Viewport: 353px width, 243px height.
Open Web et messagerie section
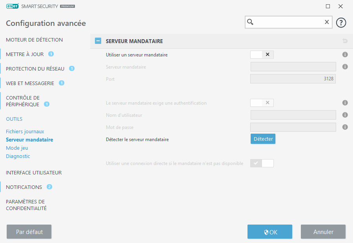[x=30, y=83]
